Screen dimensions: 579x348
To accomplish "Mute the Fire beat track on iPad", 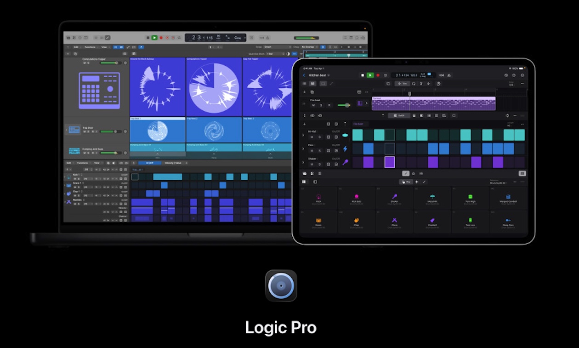I will [313, 105].
